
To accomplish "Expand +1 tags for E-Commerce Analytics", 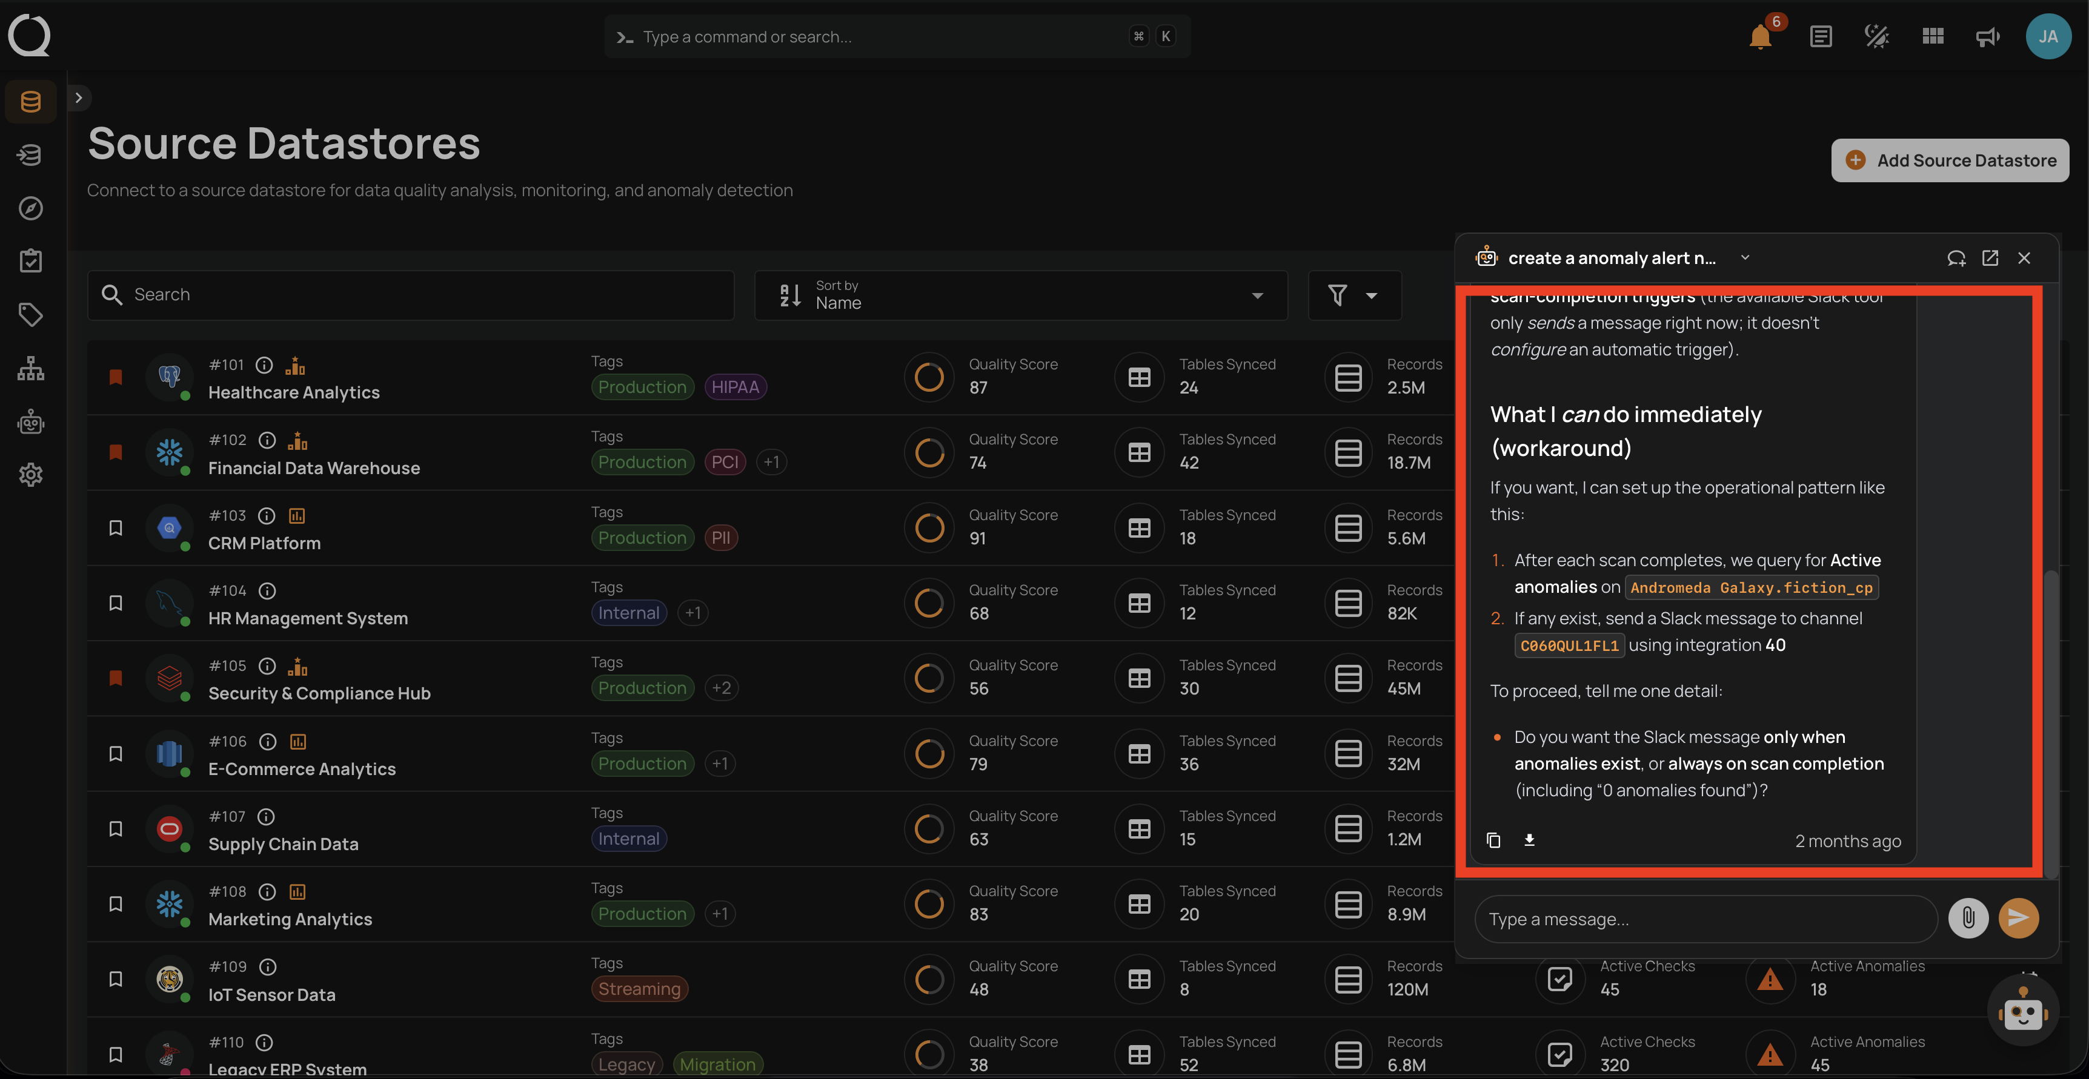I will (720, 764).
